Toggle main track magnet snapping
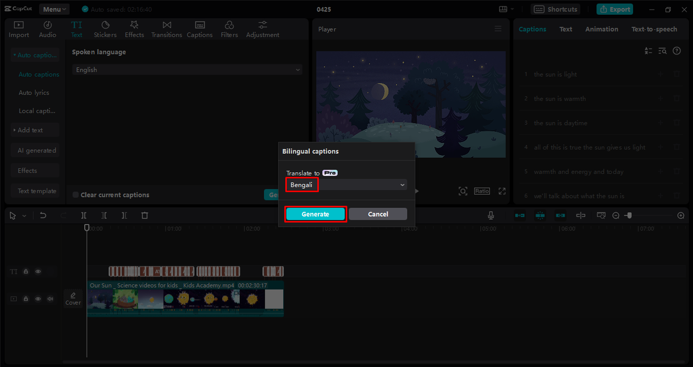 [520, 215]
